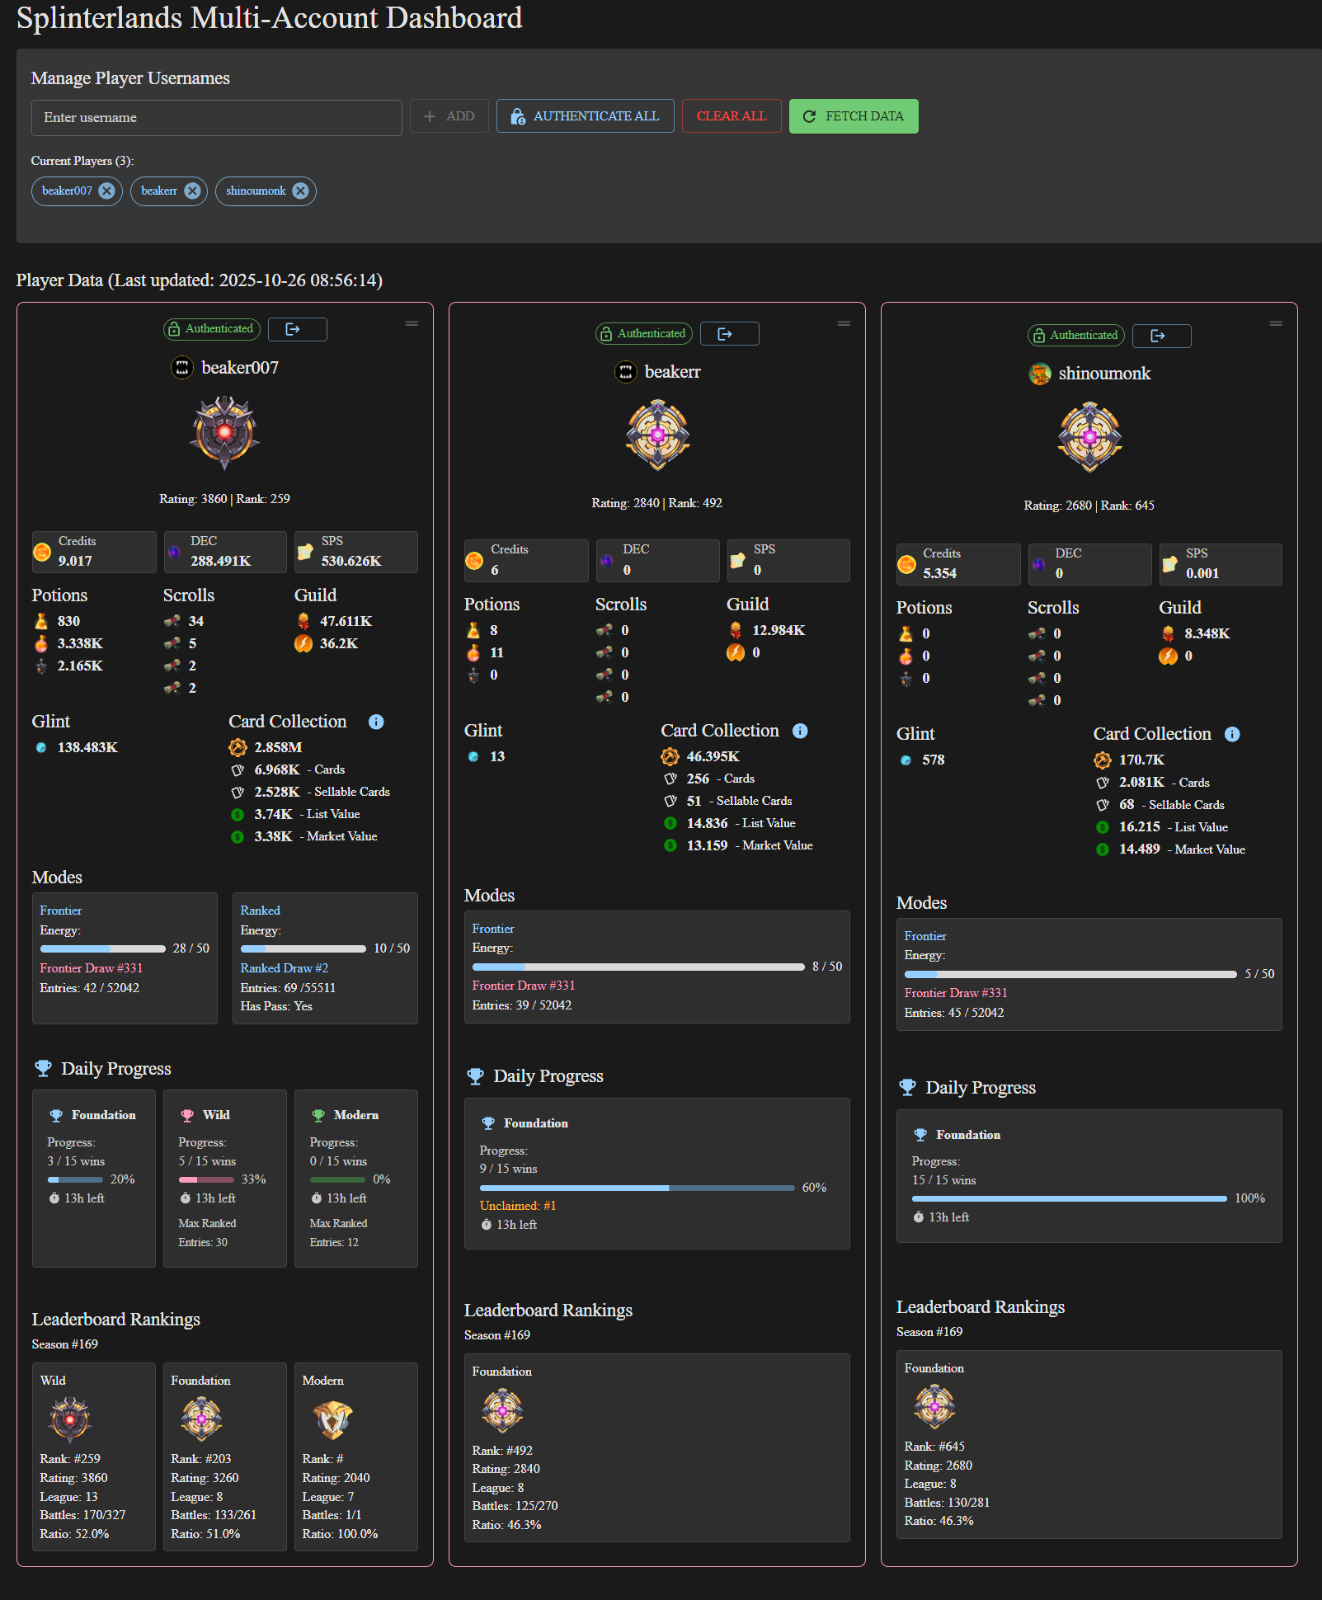Screen dimensions: 1322x1600
Task: Open beaker007 Ranked mode link
Action: click(x=260, y=911)
